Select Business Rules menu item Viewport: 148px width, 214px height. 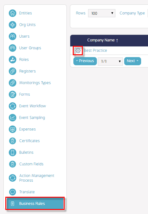pyautogui.click(x=35, y=204)
